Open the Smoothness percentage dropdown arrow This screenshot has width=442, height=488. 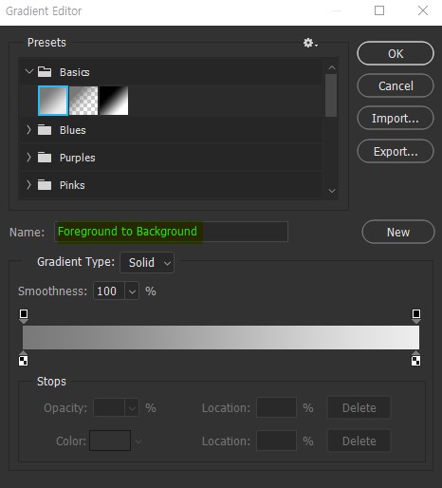(132, 291)
